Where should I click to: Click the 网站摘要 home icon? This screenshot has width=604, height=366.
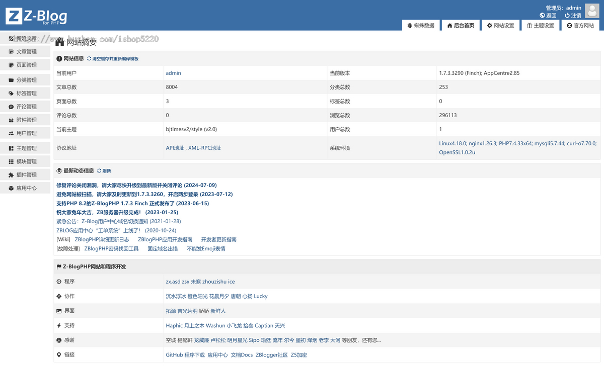[x=60, y=42]
